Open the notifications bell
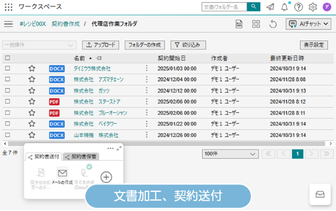 point(285,7)
